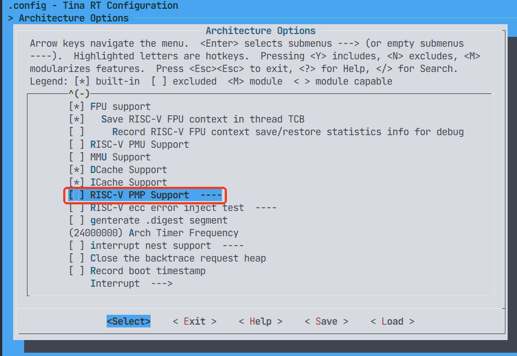Screen dimensions: 517x356
Task: Enable Record boot timestamp checkbox
Action: point(76,271)
